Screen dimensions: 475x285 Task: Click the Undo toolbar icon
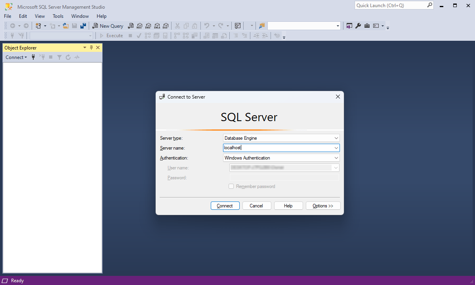(x=207, y=26)
